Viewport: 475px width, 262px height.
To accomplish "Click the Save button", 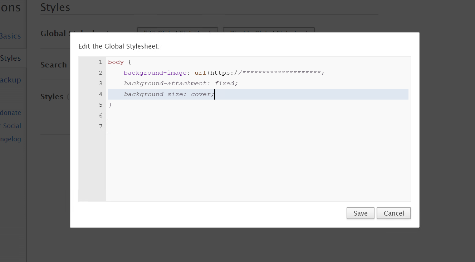I will 360,213.
